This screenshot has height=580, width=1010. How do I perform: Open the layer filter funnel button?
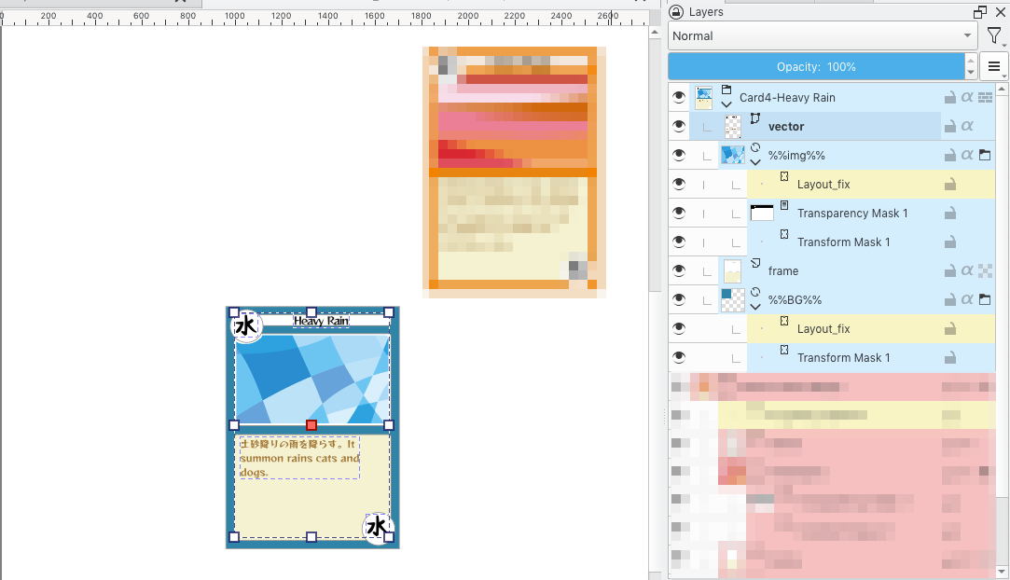tap(994, 36)
